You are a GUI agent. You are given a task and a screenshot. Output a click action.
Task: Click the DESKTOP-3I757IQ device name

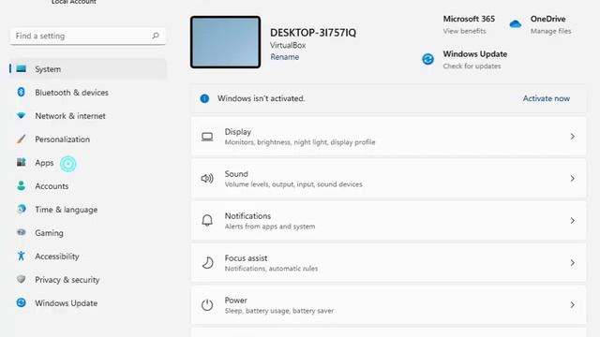(x=313, y=33)
